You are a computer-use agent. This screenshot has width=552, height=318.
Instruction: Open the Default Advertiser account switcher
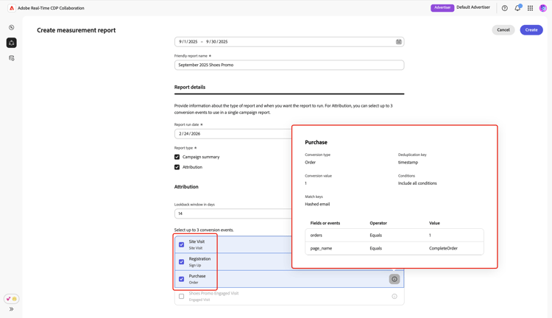click(473, 8)
